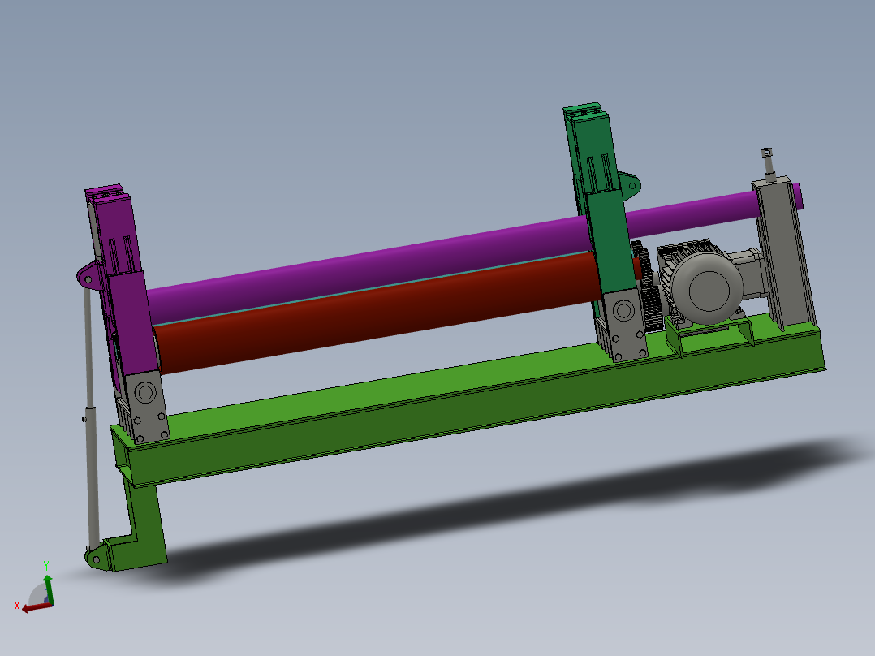Screen dimensions: 875x656
Task: Select the black drive gear beside motor
Action: (x=648, y=287)
